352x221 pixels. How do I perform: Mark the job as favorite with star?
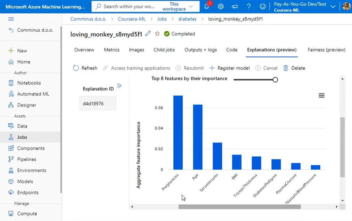pyautogui.click(x=157, y=34)
